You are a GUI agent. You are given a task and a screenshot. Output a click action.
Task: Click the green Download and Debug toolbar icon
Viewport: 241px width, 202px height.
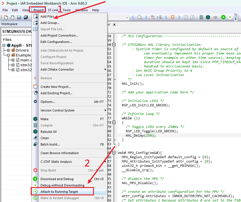(223, 17)
